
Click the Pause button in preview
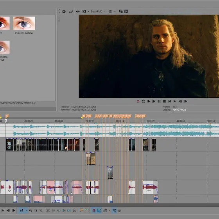click(x=159, y=101)
